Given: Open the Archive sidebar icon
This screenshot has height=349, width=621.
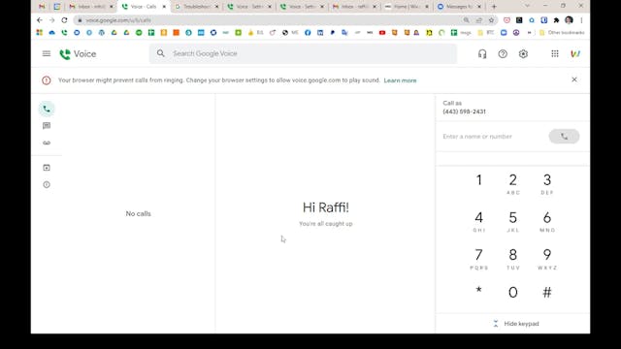Looking at the screenshot, I should click(x=47, y=168).
